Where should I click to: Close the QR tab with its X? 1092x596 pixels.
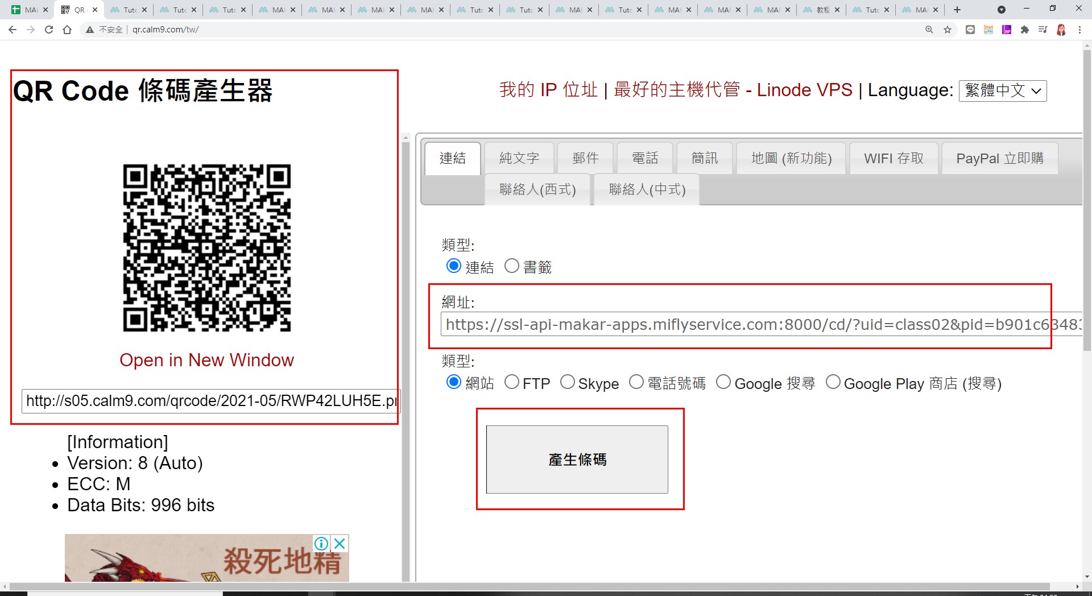click(95, 10)
